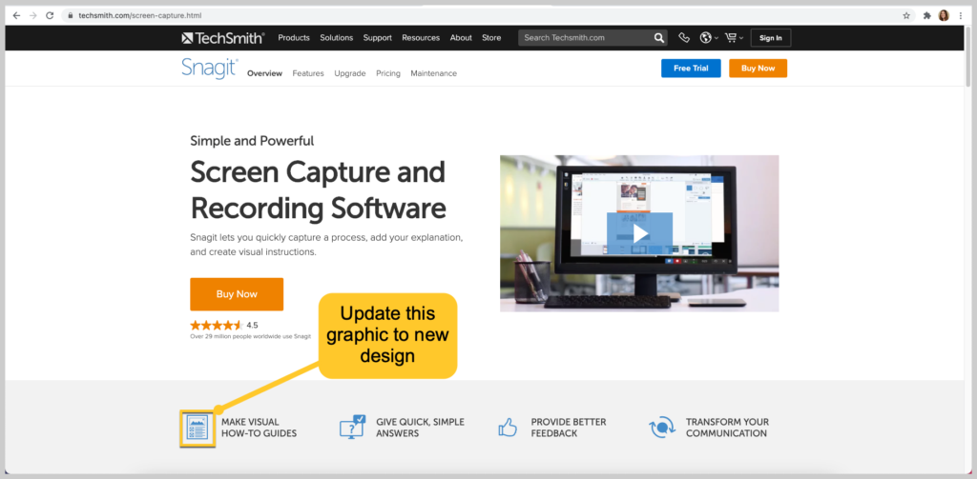This screenshot has height=479, width=977.
Task: Select the Upgrade tab
Action: tap(350, 73)
